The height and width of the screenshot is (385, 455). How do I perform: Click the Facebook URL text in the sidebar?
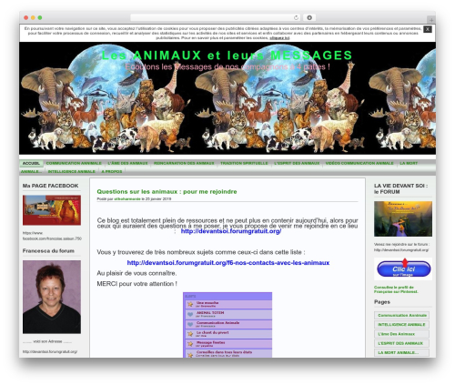52,236
